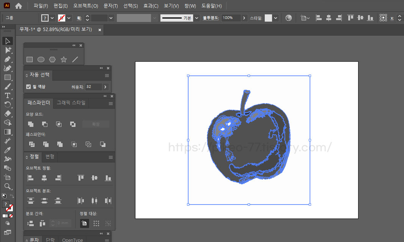
Task: Select Align to Artboard option
Action: pos(84,223)
